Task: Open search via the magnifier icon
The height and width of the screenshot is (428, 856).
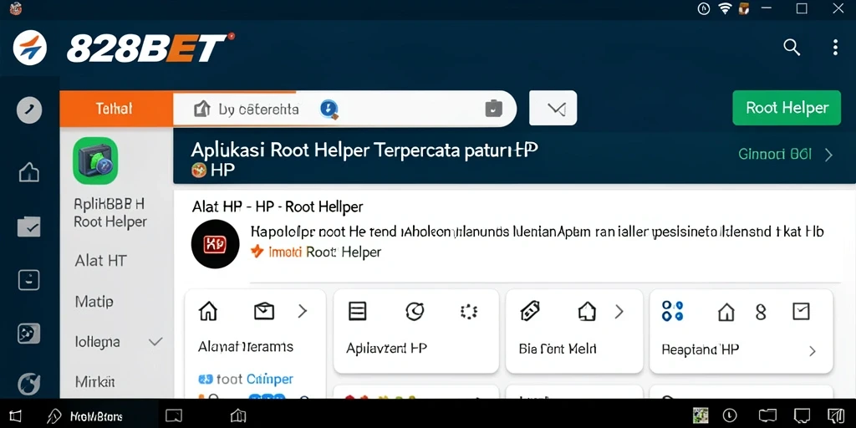Action: click(x=792, y=48)
